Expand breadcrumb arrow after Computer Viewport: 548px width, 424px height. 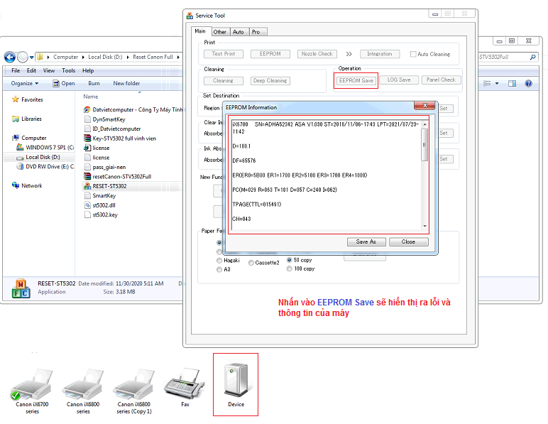pos(83,57)
